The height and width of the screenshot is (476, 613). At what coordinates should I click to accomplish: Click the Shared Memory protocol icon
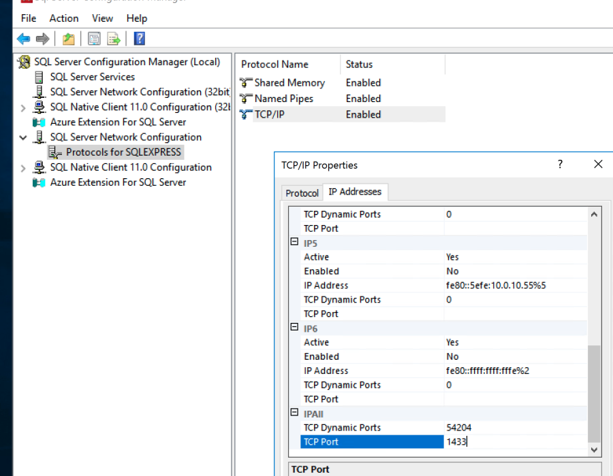245,83
